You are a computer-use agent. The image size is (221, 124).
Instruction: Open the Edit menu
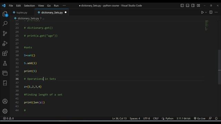[18, 6]
